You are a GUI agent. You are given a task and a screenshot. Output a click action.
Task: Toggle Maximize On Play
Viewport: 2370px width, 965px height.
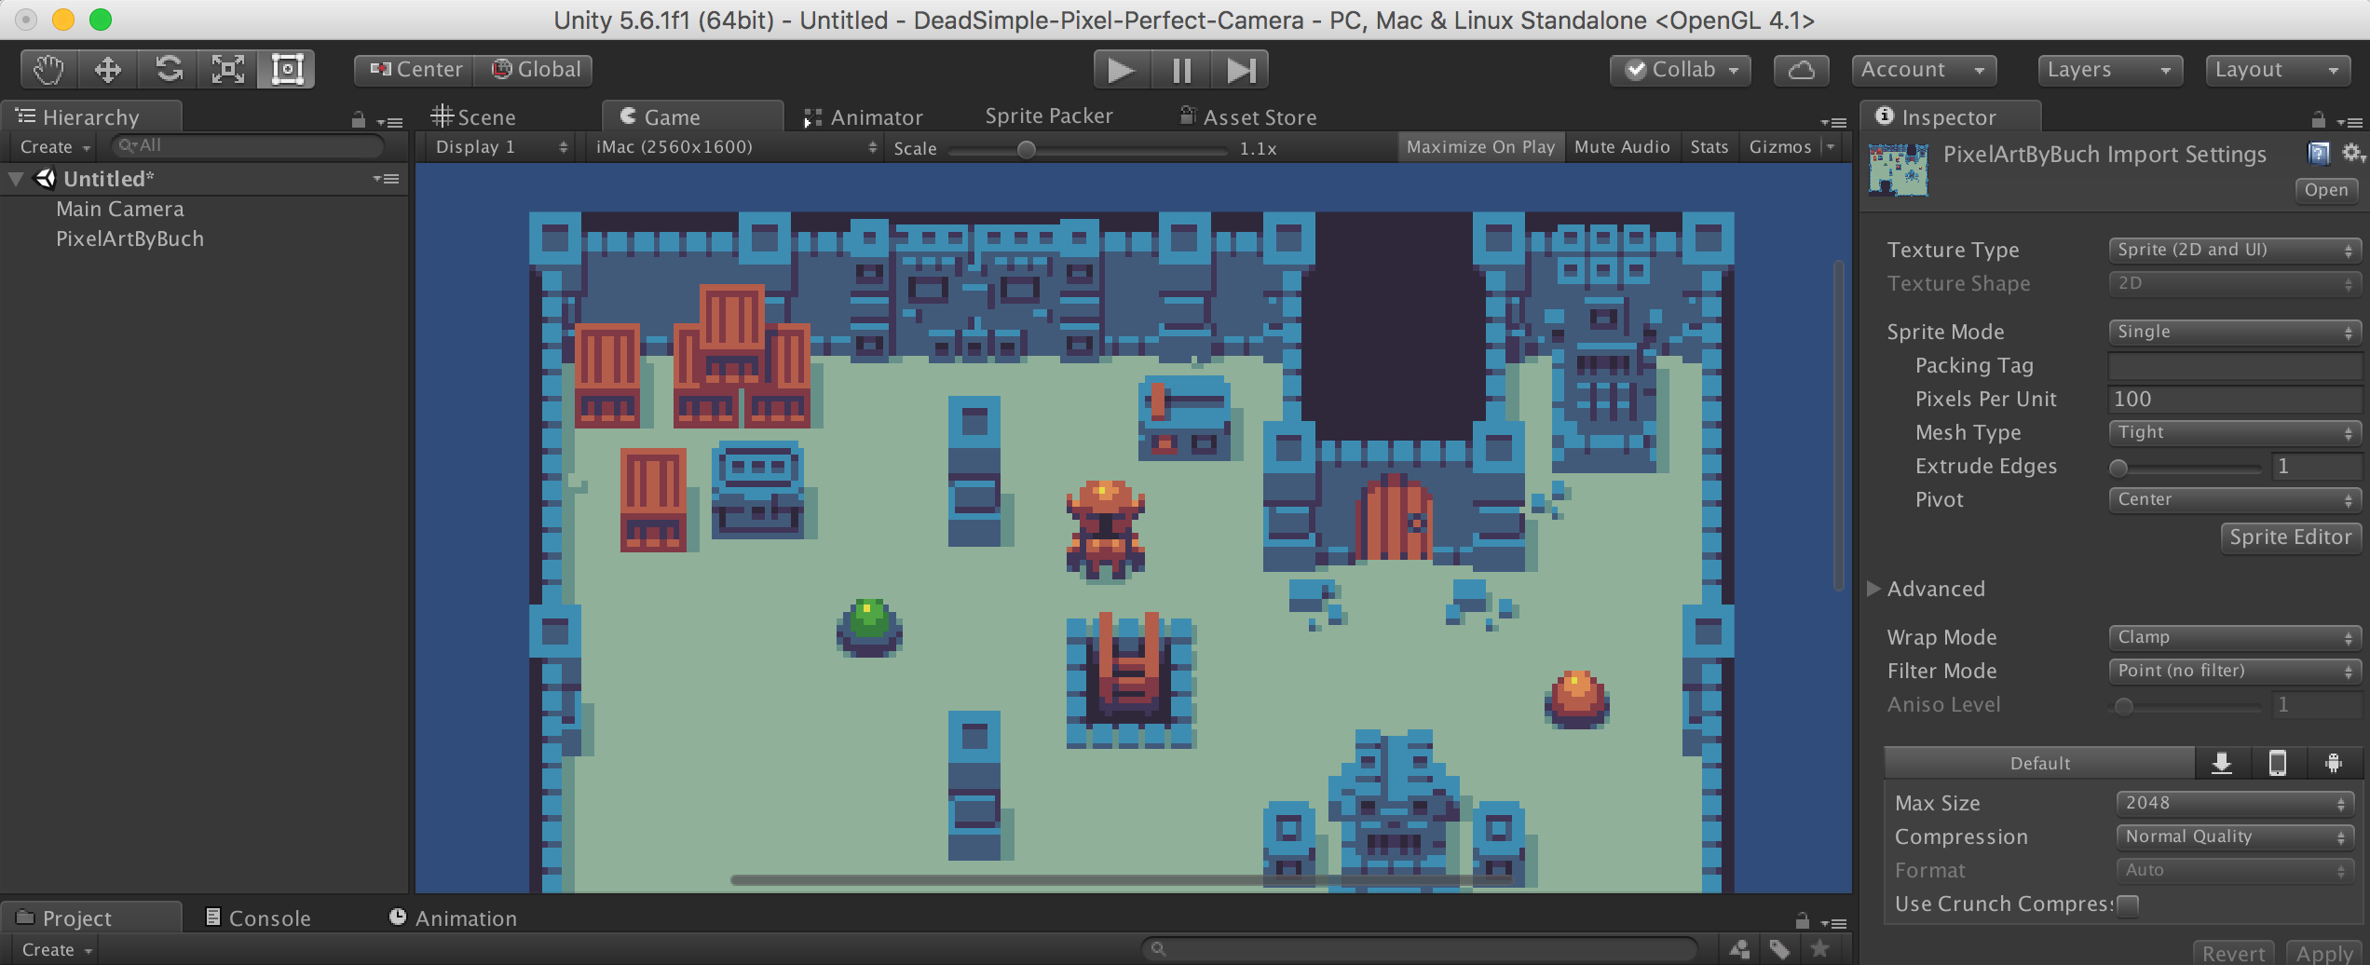(x=1479, y=147)
